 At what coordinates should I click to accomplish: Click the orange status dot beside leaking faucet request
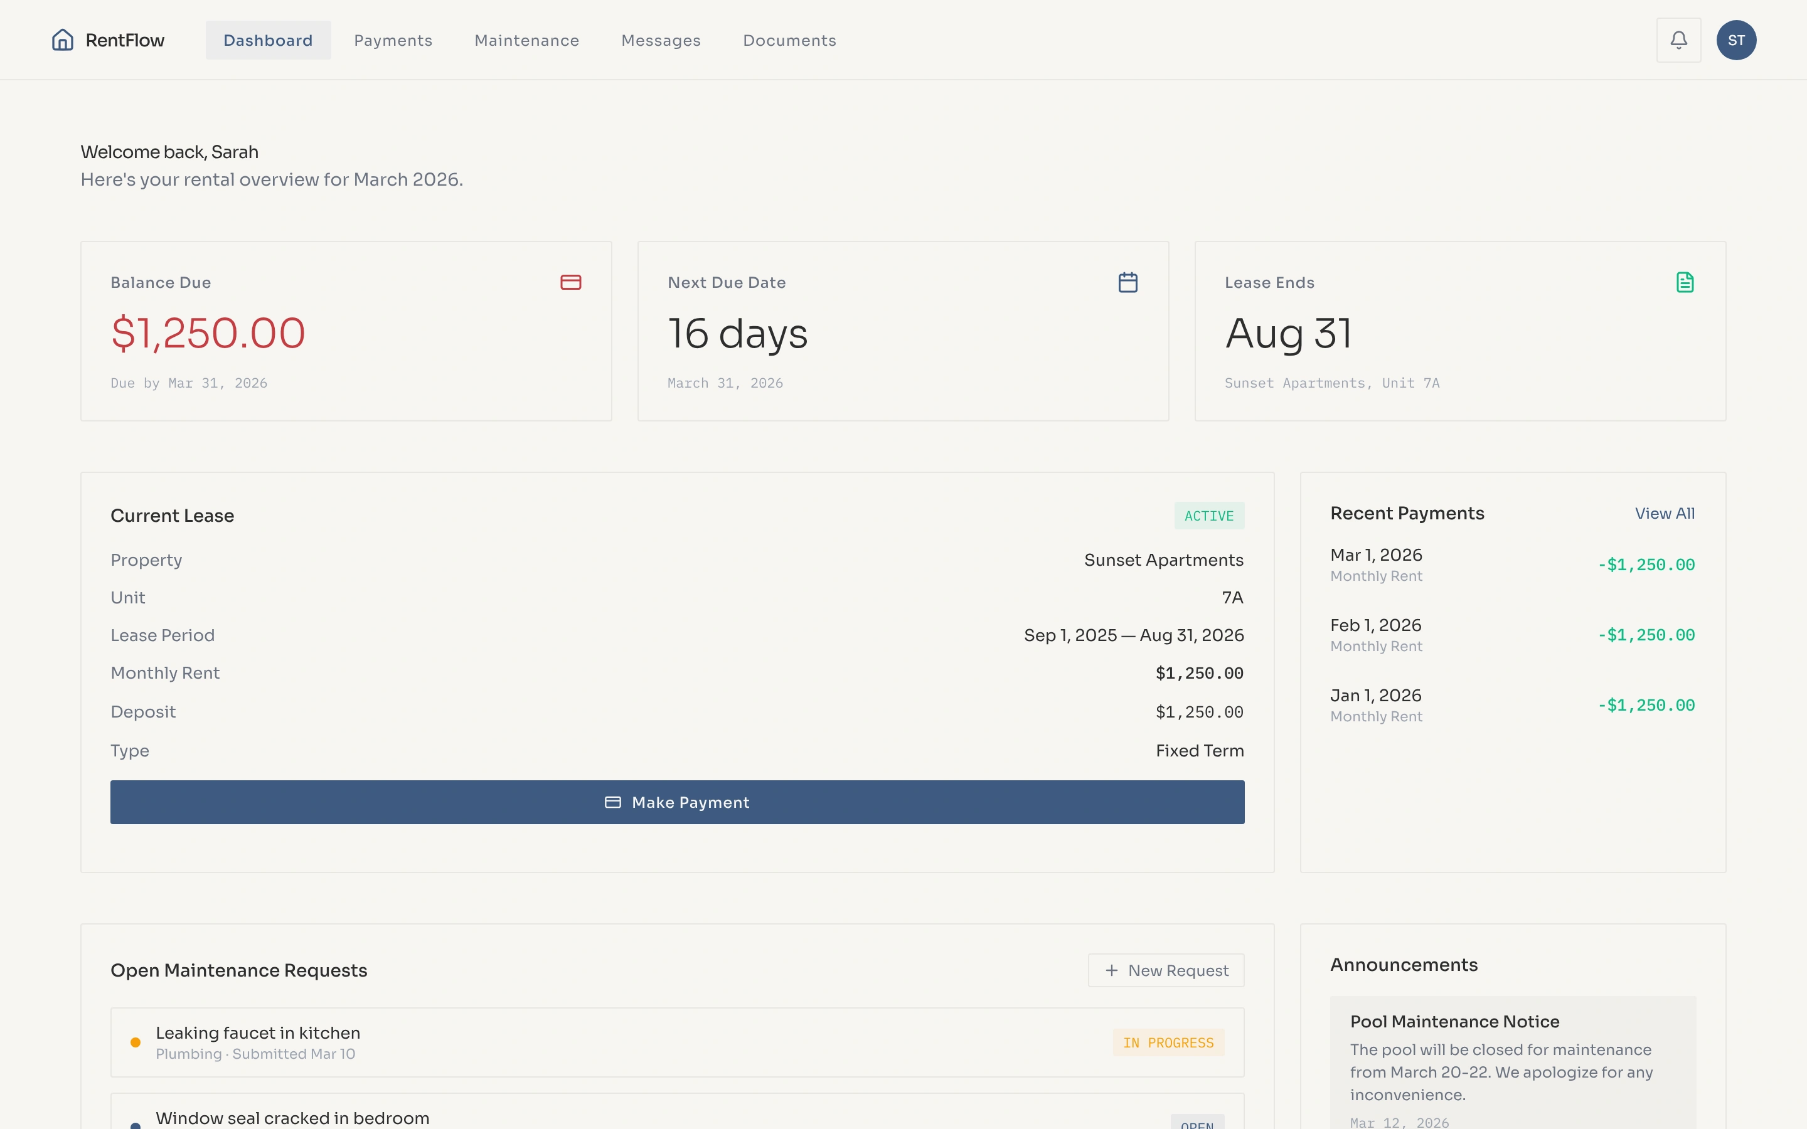click(x=136, y=1042)
